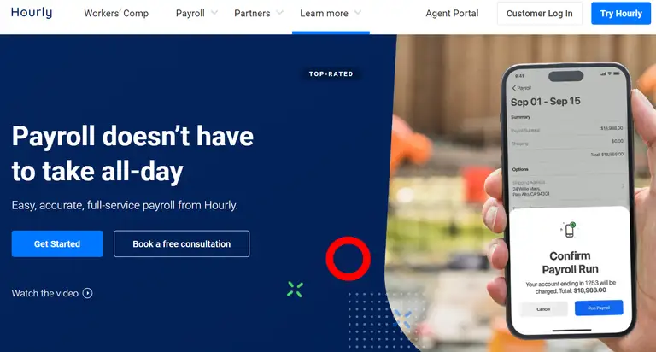Expand the Partners dropdown chevron
Viewport: 656px width, 352px height.
click(280, 13)
